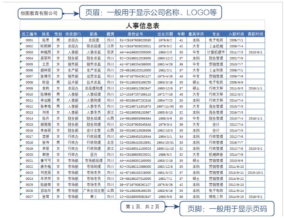The image size is (284, 218).
Task: Click the '出生日期' column header
Action: [165, 34]
